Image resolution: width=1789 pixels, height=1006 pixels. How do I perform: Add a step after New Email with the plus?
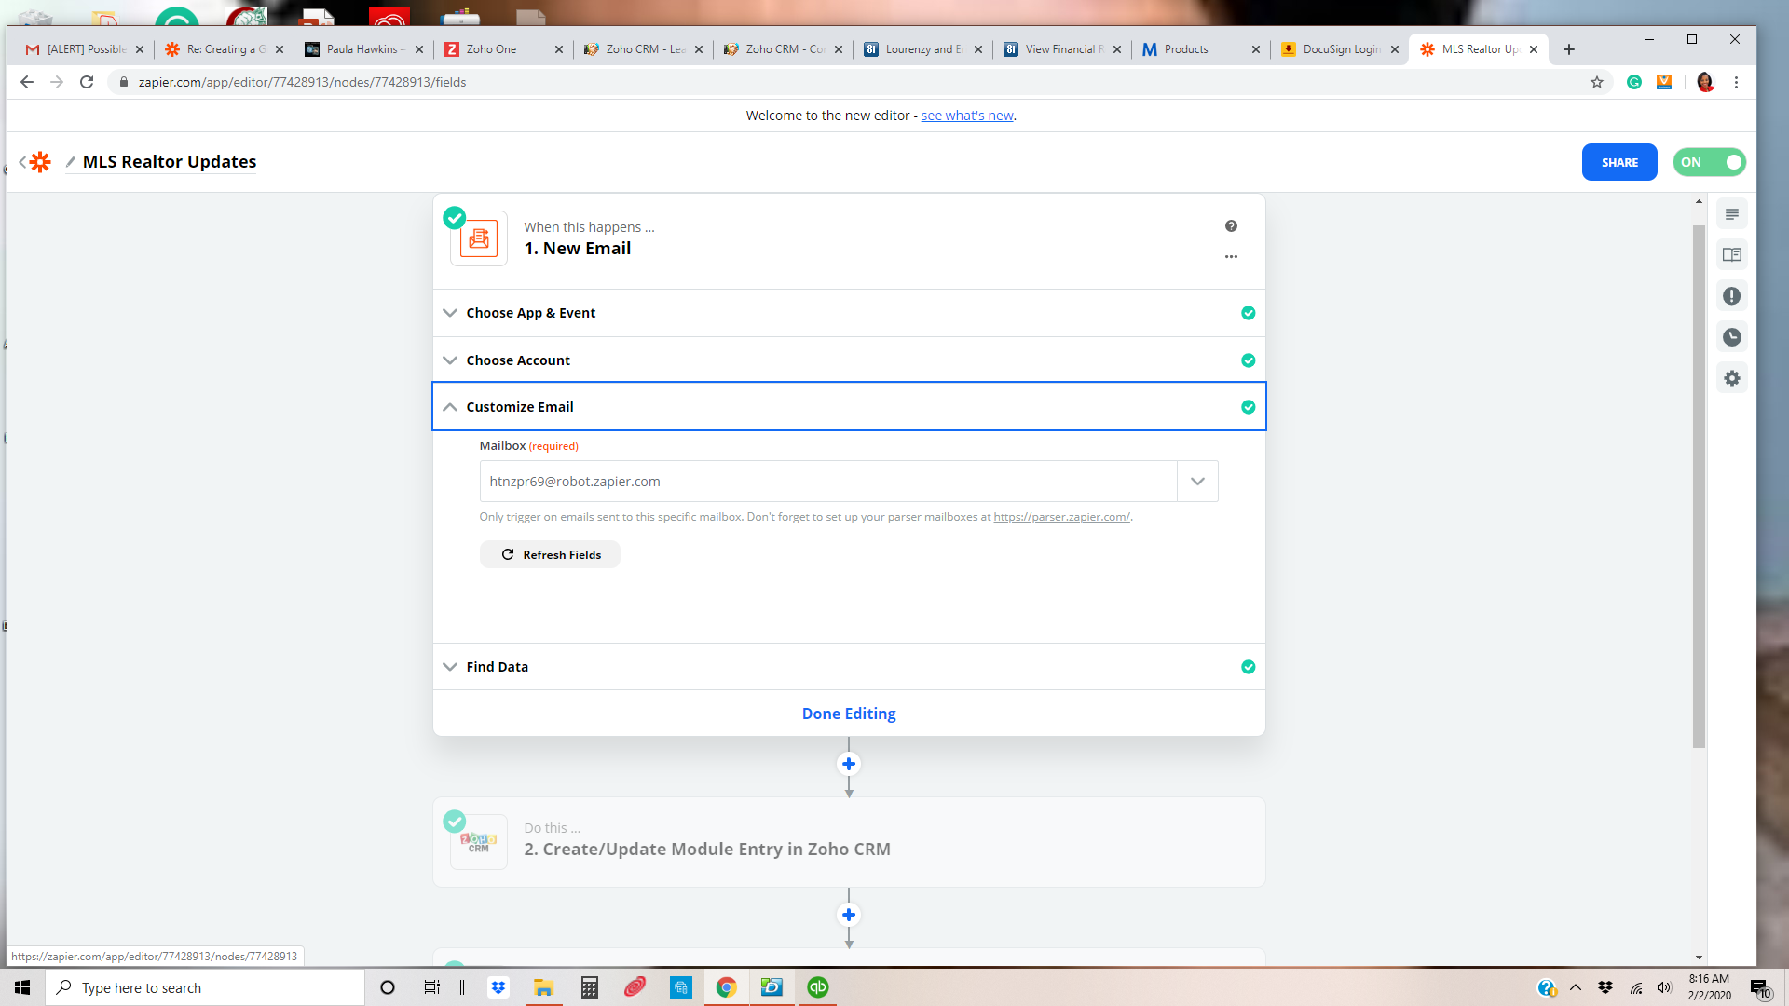(849, 764)
